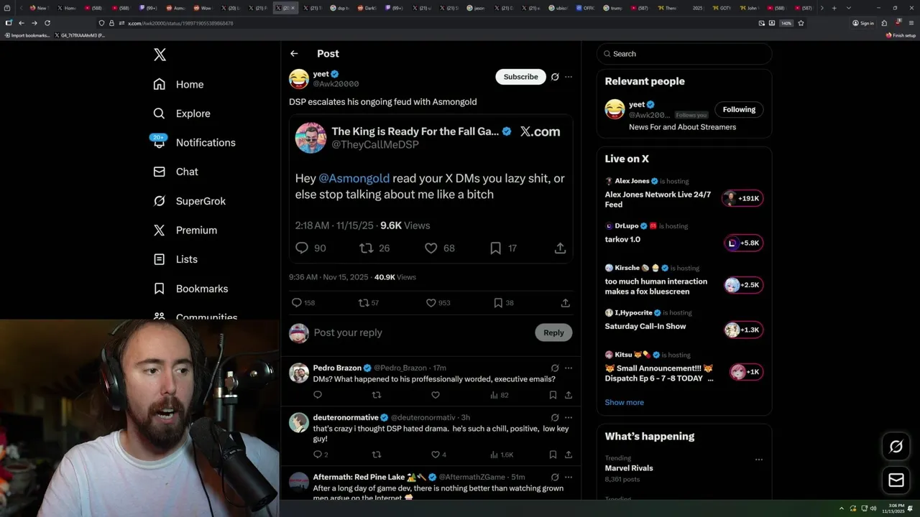Open Home from the sidebar
Viewport: 920px width, 517px height.
(178, 84)
